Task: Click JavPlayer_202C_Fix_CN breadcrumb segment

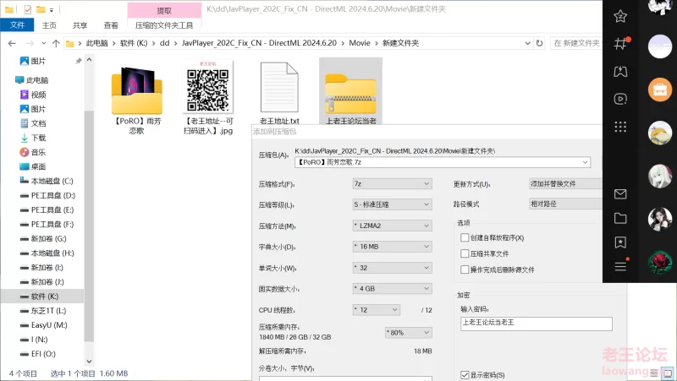Action: point(259,43)
